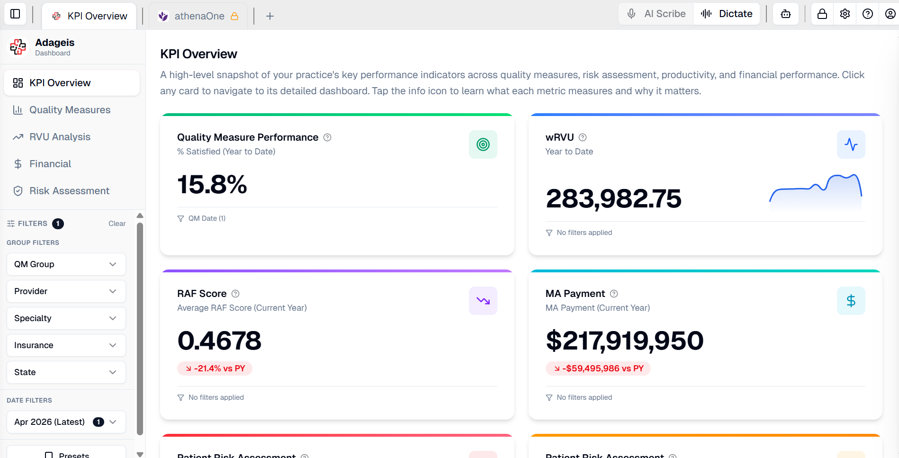The height and width of the screenshot is (458, 899).
Task: Expand the QM Group dropdown
Action: click(x=66, y=264)
